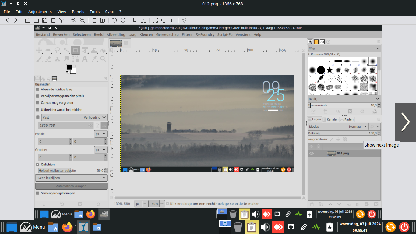Click the 1:1 actual size icon

[172, 20]
